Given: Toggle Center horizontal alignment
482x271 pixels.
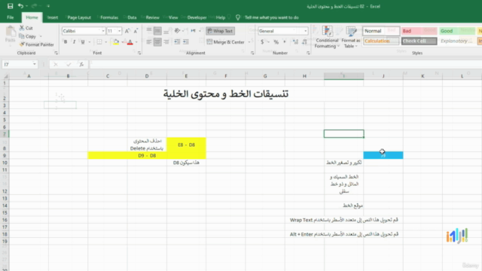Looking at the screenshot, I should click(x=157, y=42).
